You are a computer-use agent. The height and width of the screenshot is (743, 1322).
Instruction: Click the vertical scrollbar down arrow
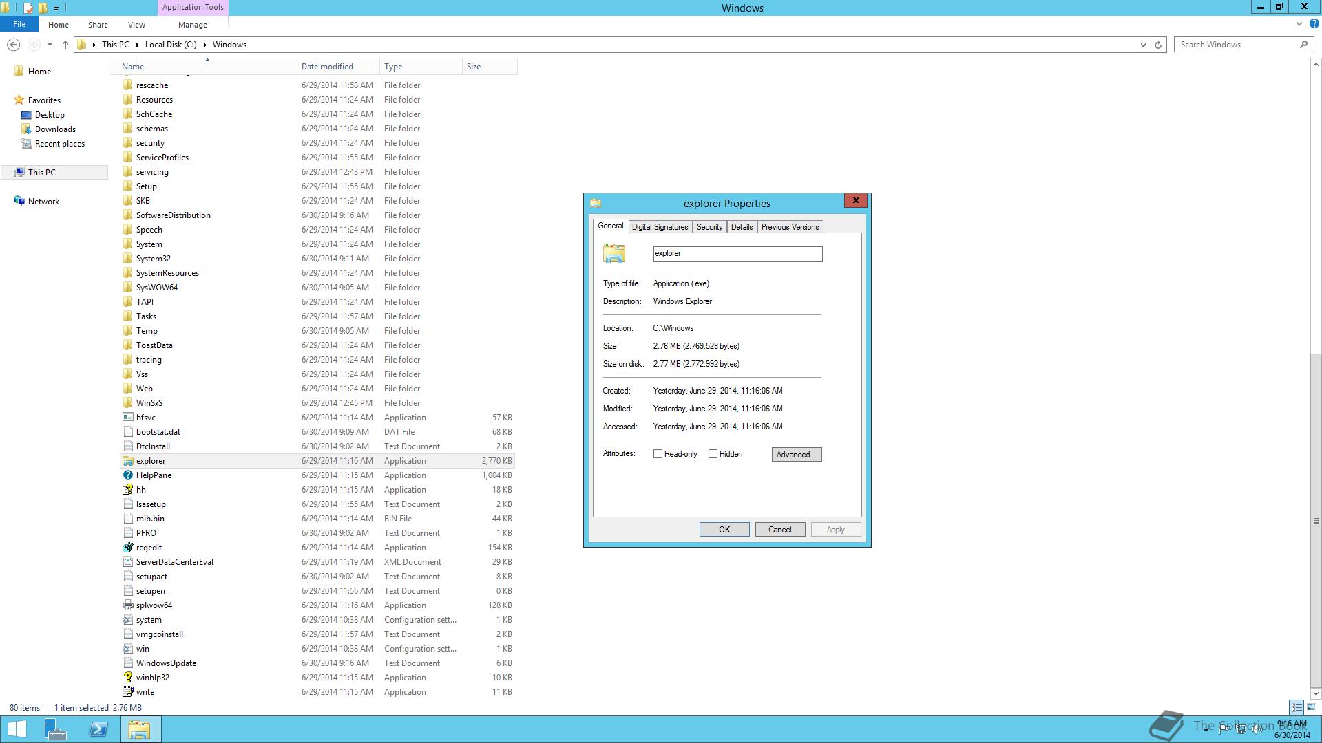point(1316,693)
